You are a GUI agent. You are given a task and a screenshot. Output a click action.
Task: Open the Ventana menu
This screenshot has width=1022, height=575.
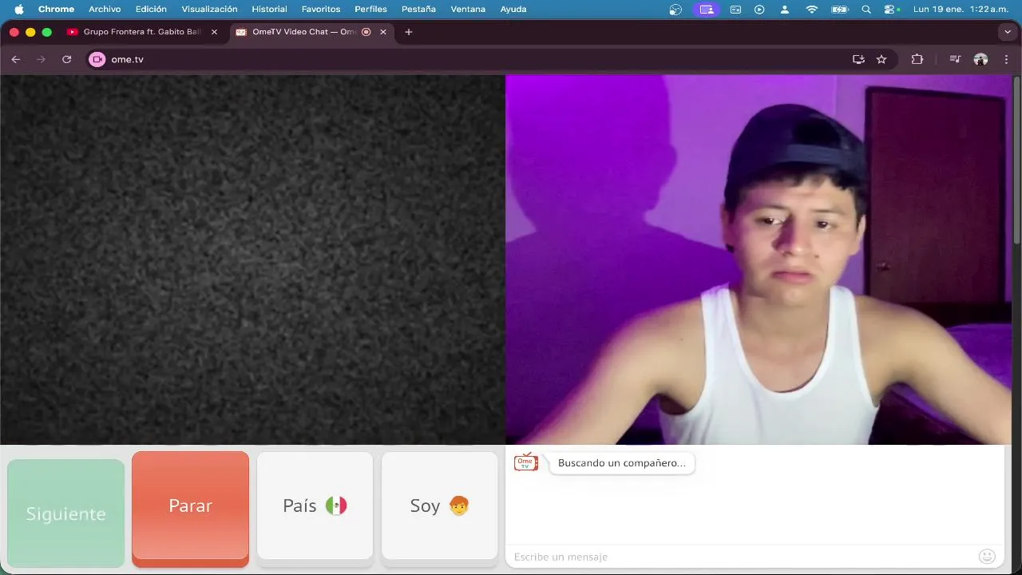point(468,9)
